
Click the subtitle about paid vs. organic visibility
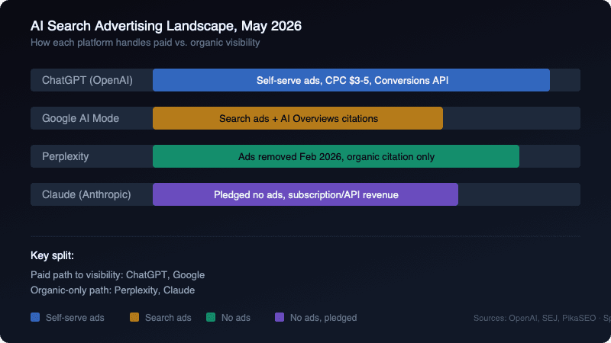tap(145, 43)
